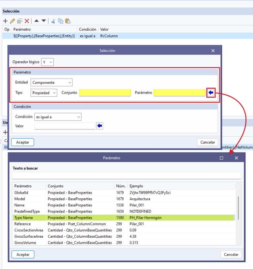
Task: Sort by Ejemplo column header
Action: (x=182, y=186)
